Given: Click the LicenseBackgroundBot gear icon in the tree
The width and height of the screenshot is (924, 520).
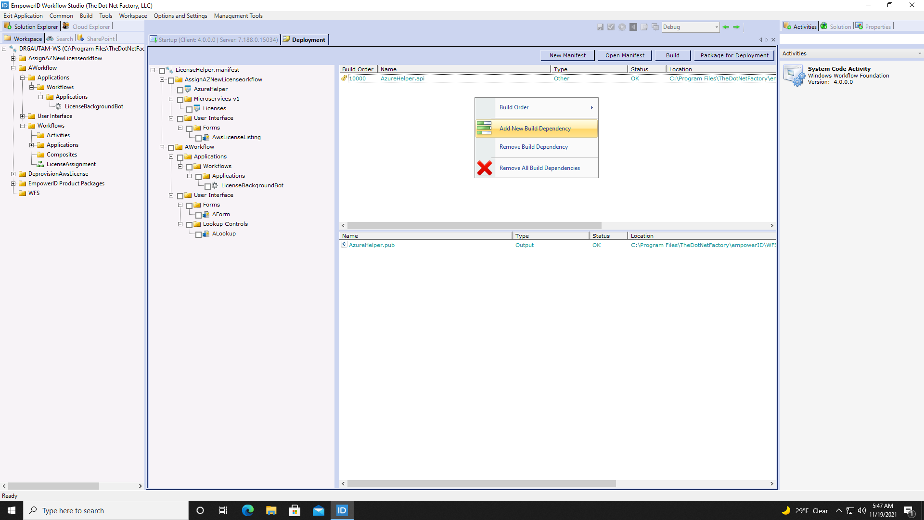Looking at the screenshot, I should (58, 106).
